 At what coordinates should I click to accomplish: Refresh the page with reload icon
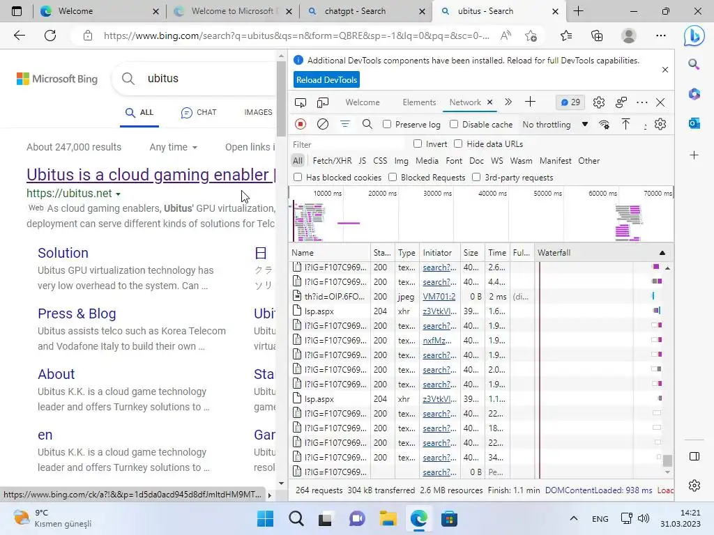pyautogui.click(x=50, y=36)
